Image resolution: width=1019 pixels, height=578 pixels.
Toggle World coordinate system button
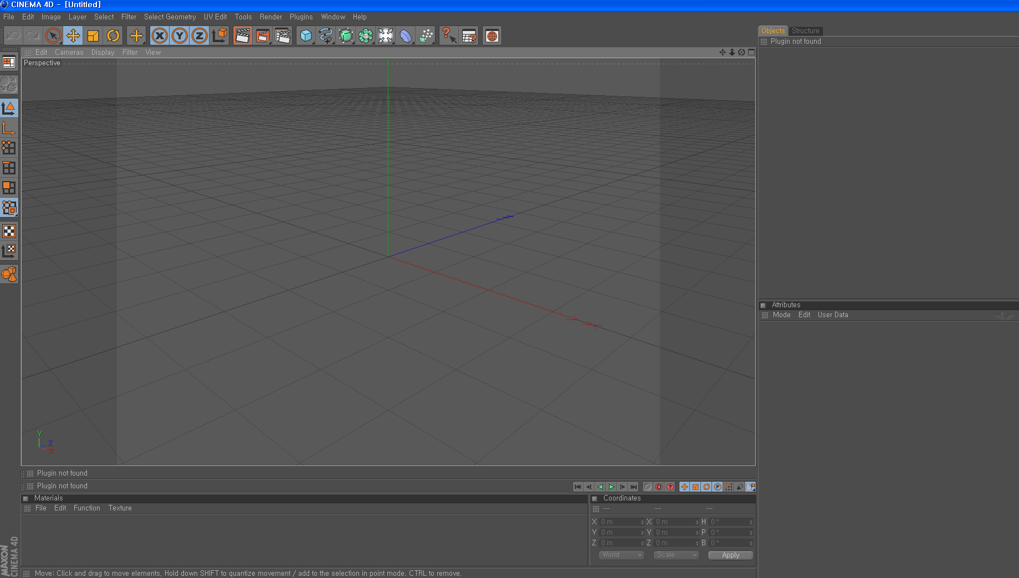pyautogui.click(x=219, y=36)
